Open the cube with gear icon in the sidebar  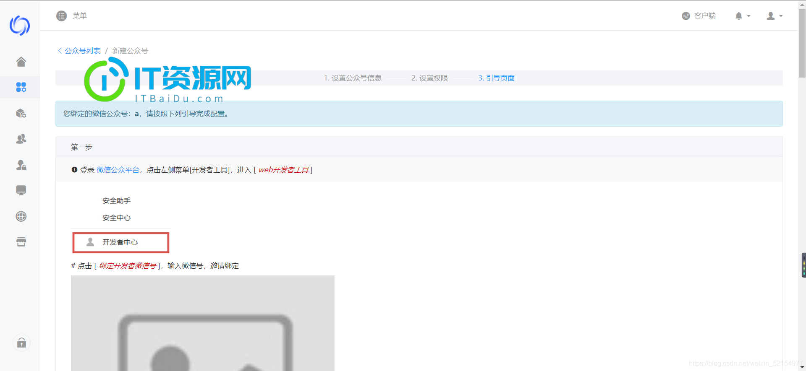[21, 113]
